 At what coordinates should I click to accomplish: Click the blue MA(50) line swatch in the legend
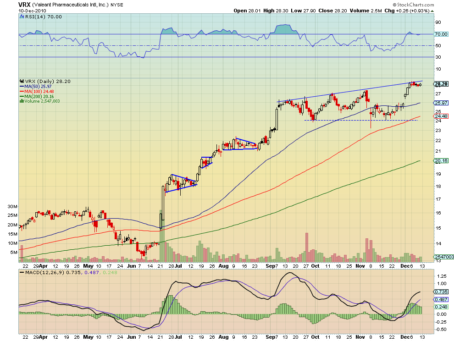pyautogui.click(x=22, y=87)
